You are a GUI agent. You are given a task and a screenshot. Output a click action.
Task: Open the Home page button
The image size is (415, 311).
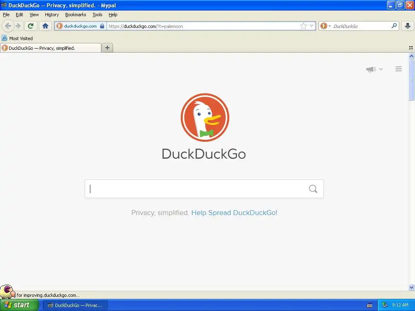(45, 26)
